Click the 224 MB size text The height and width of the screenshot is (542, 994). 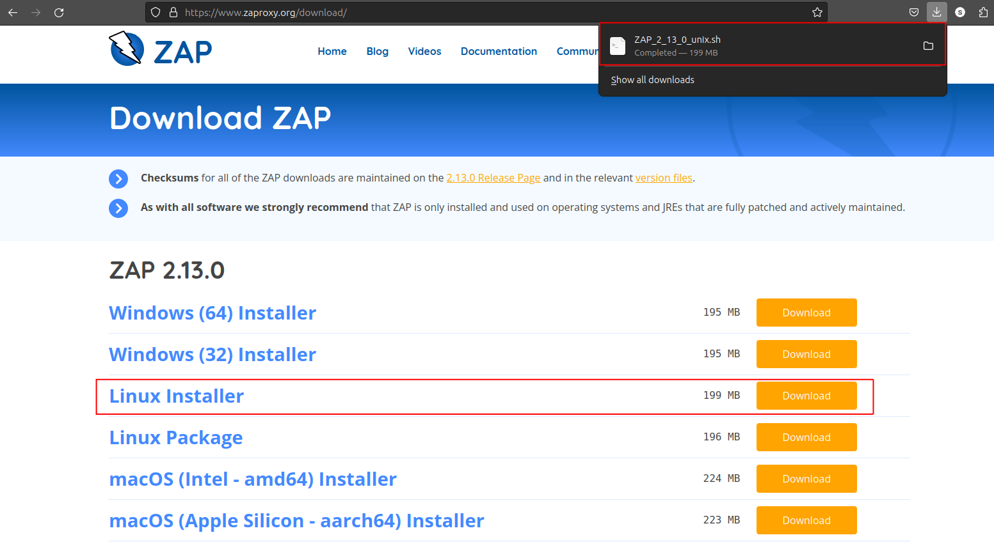click(x=721, y=478)
